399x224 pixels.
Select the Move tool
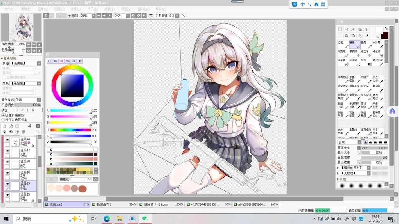pos(340,36)
